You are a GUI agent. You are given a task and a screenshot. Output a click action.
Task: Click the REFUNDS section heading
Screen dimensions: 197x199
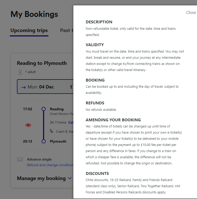95,103
